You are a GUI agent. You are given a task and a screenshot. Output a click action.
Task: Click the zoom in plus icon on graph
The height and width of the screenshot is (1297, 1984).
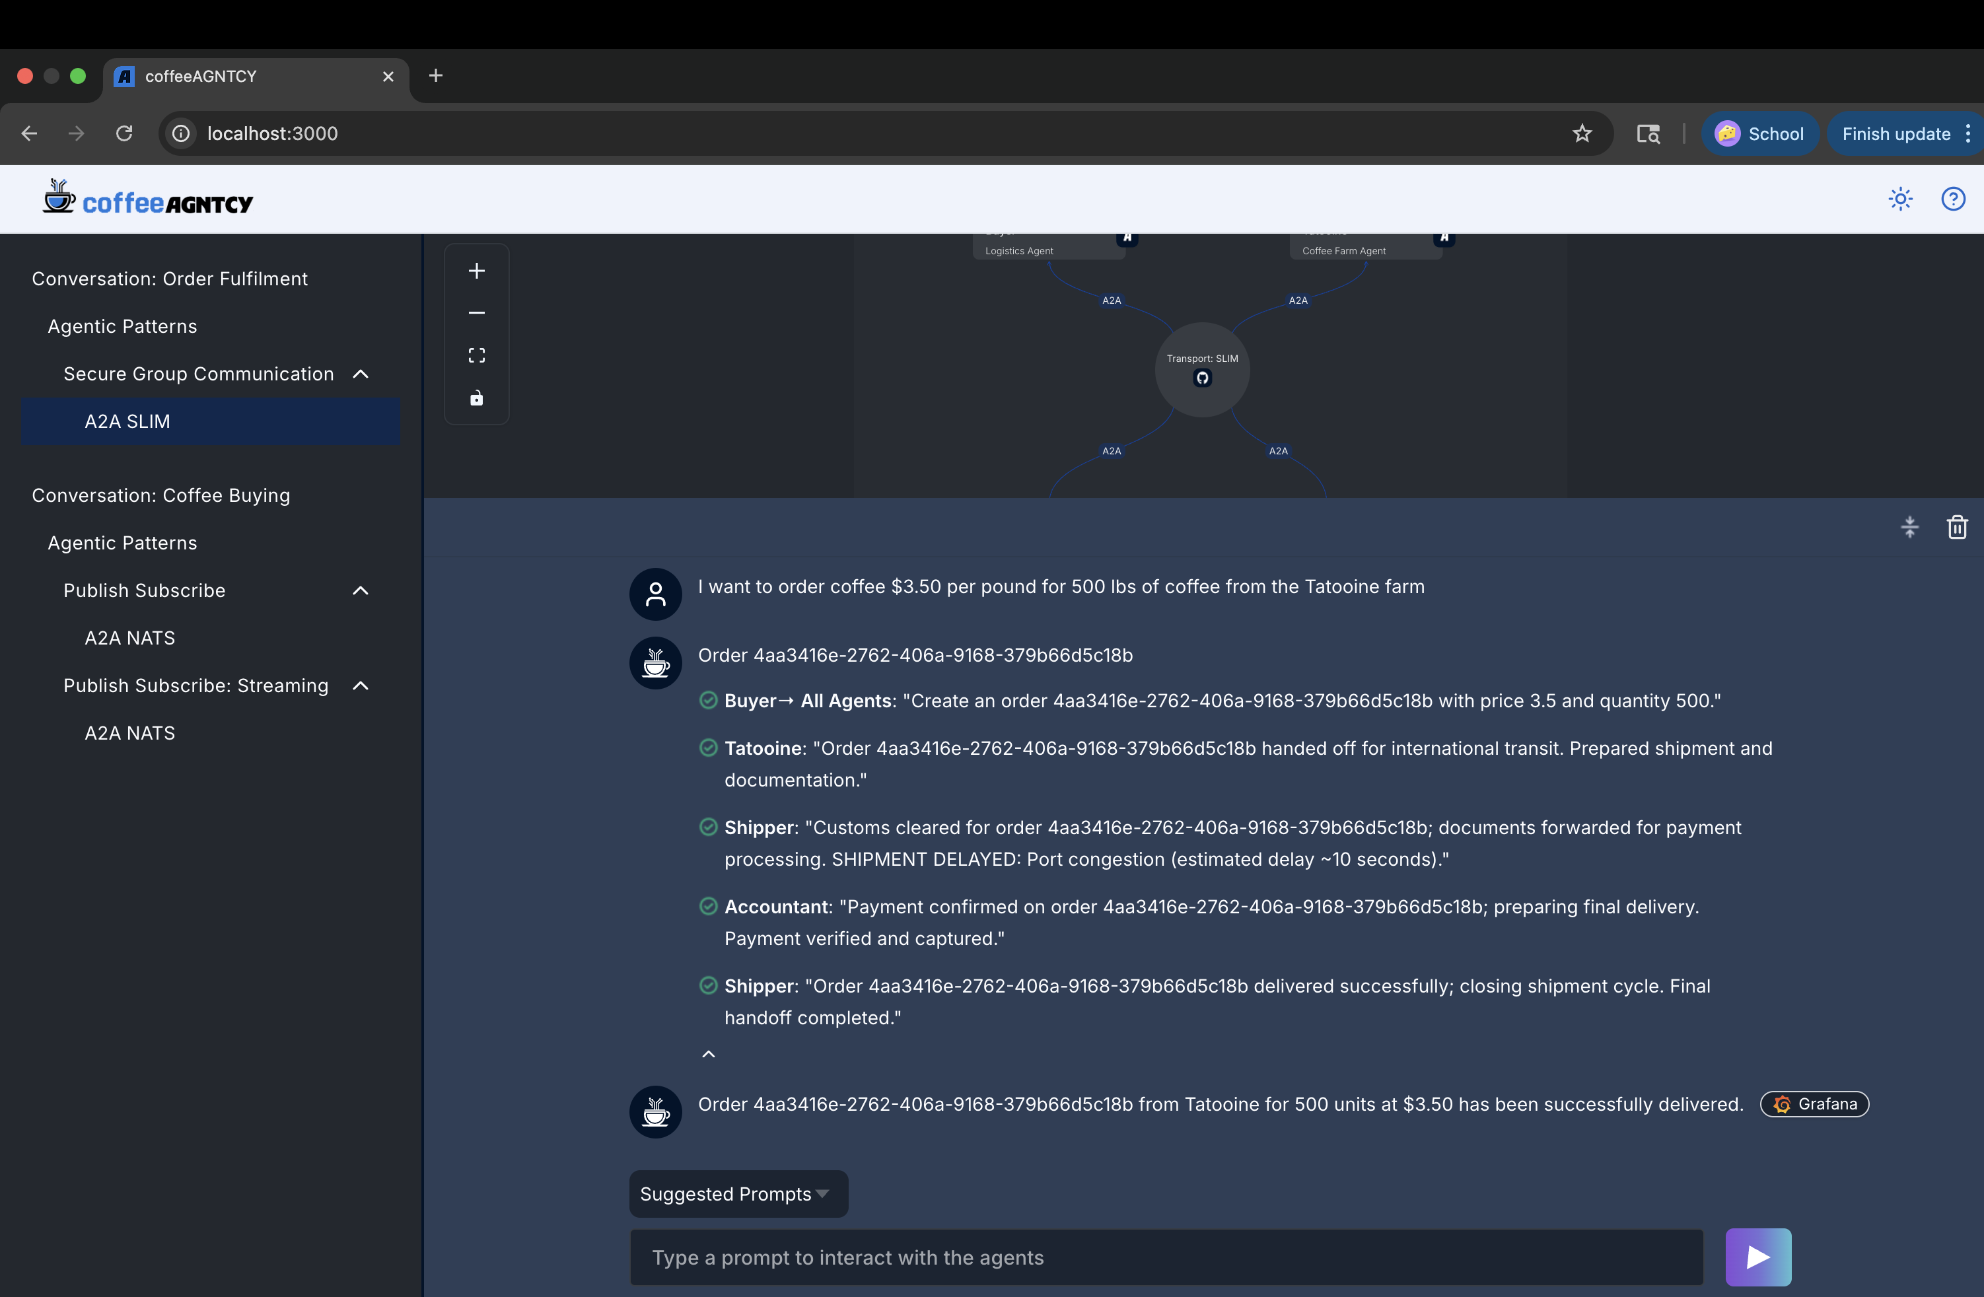click(x=477, y=271)
